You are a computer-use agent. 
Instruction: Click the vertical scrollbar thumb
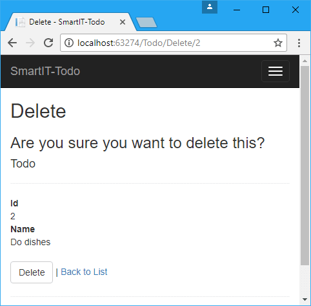pyautogui.click(x=305, y=166)
